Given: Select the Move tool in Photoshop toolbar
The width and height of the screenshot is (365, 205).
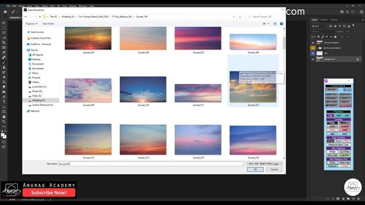Looking at the screenshot, I should 4,23.
